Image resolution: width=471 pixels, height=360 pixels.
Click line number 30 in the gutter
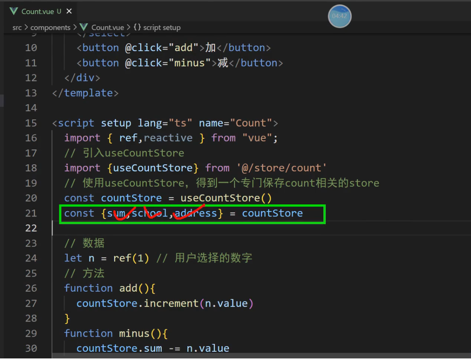[31, 348]
